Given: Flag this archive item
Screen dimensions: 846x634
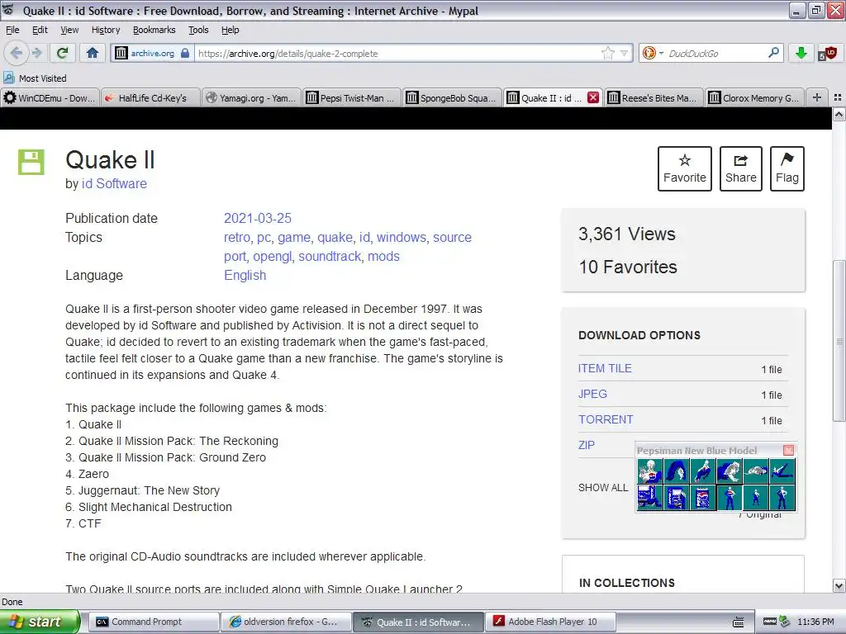Looking at the screenshot, I should point(787,168).
